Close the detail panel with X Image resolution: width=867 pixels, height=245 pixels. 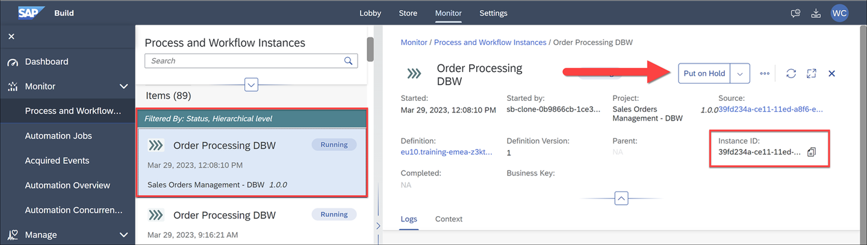(832, 73)
